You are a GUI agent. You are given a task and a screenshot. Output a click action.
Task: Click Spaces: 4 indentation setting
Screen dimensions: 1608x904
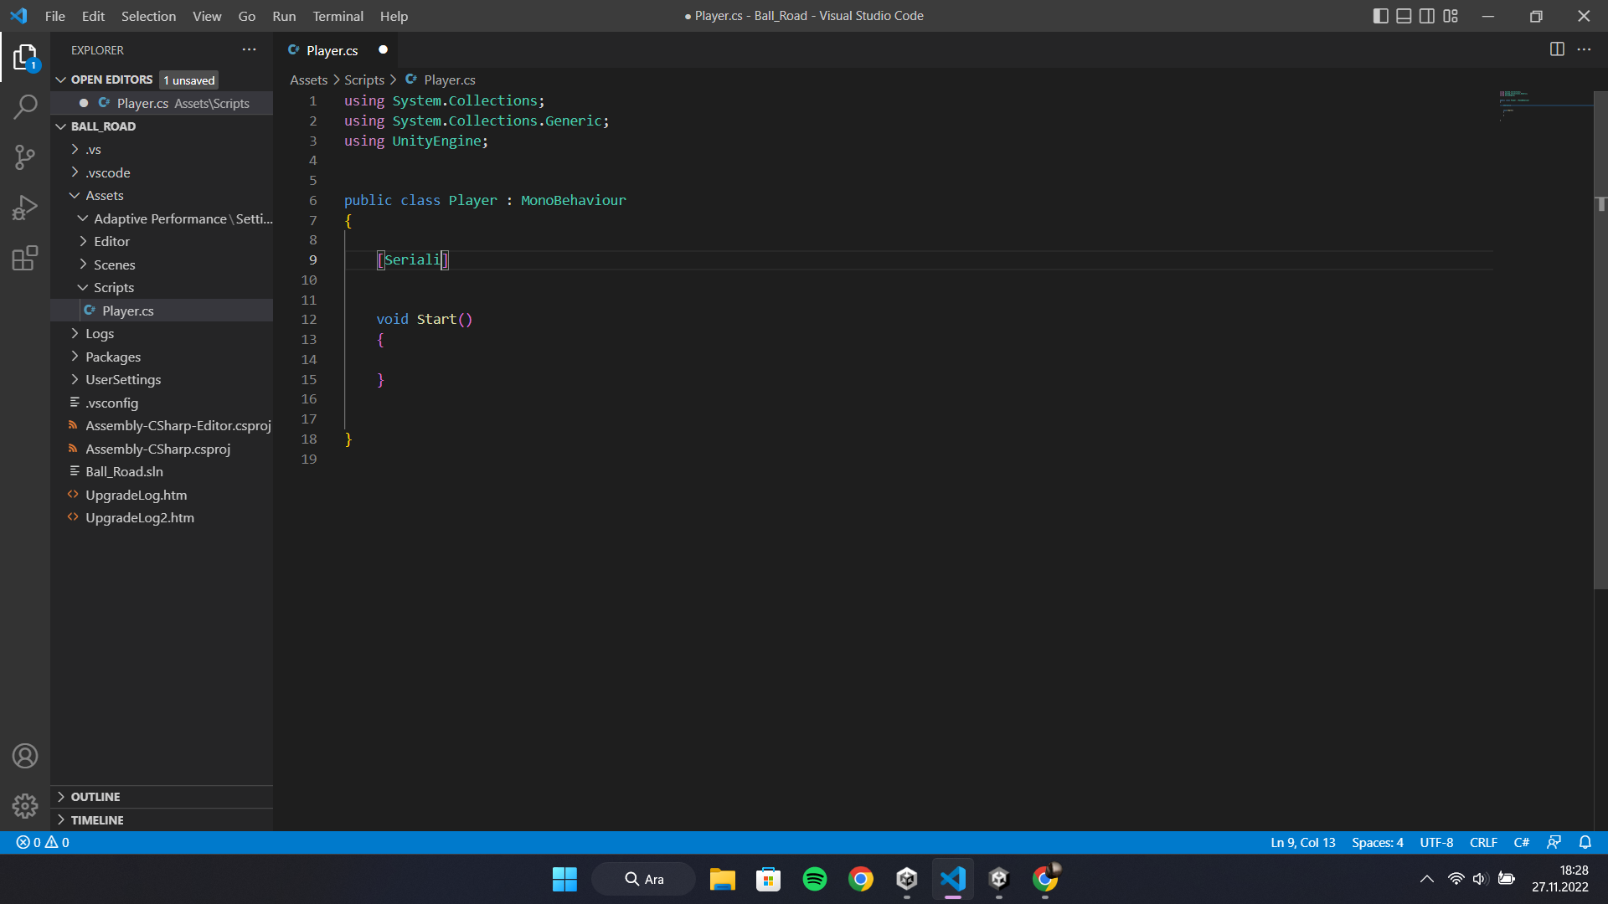[x=1377, y=842]
